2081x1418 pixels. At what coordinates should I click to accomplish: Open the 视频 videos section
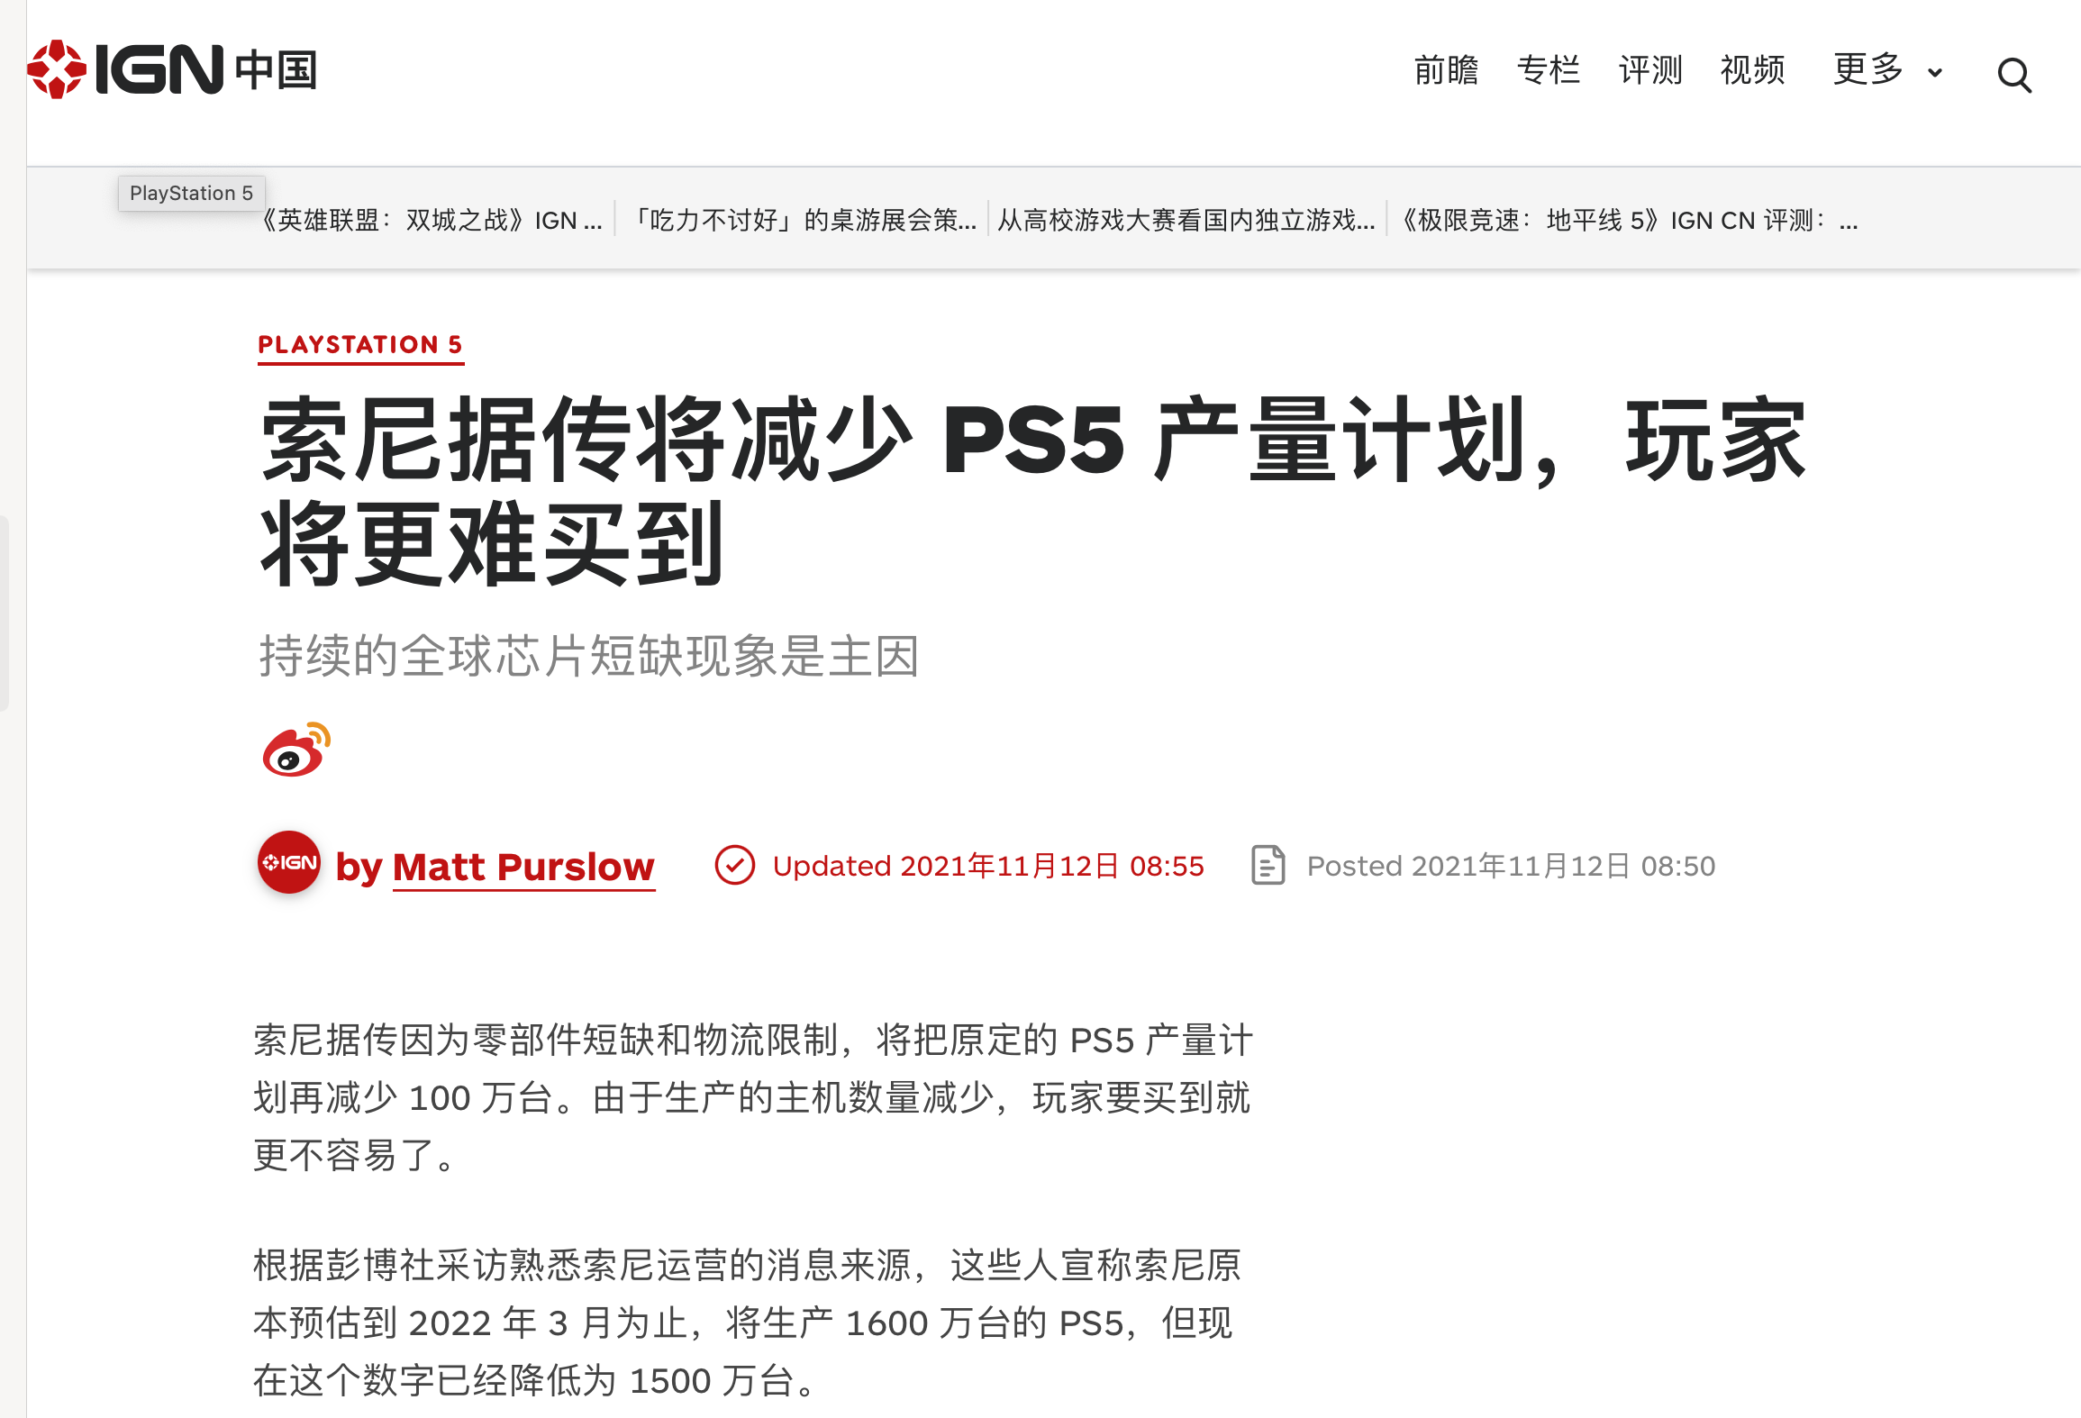pos(1752,69)
